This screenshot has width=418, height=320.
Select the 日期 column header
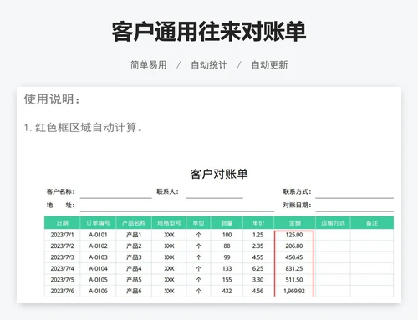click(x=62, y=223)
